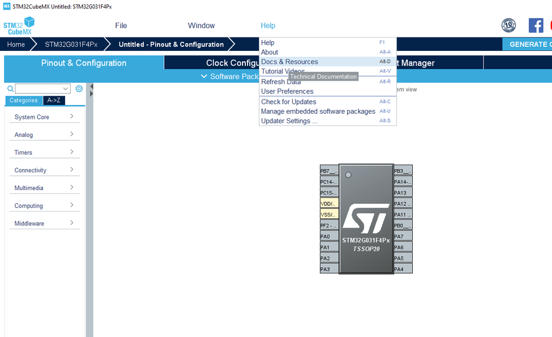Expand the Multimedia category
Image resolution: width=552 pixels, height=337 pixels.
pos(44,188)
